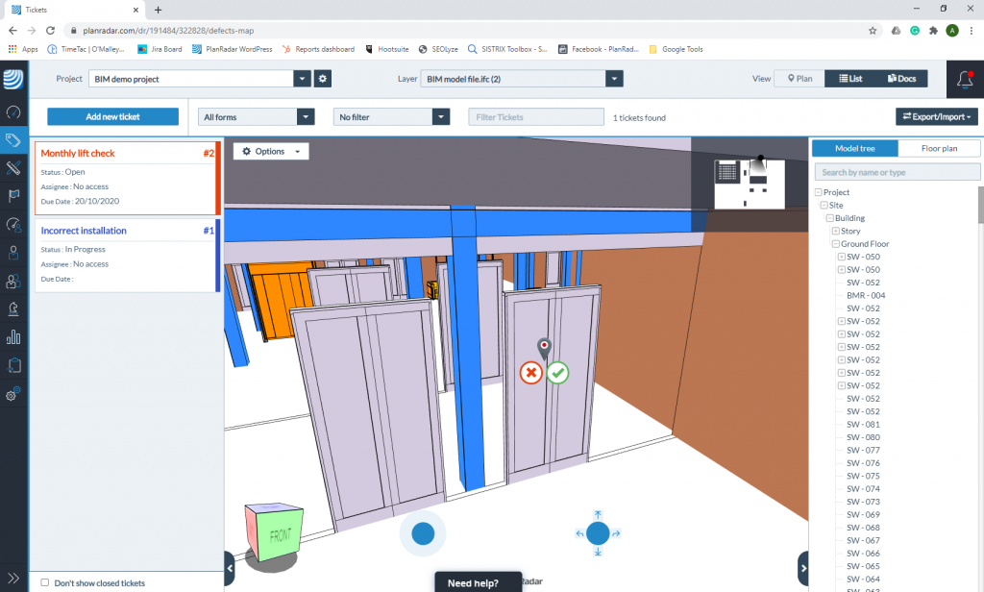Open the Options dropdown in viewer
Image resolution: width=984 pixels, height=592 pixels.
[x=271, y=152]
